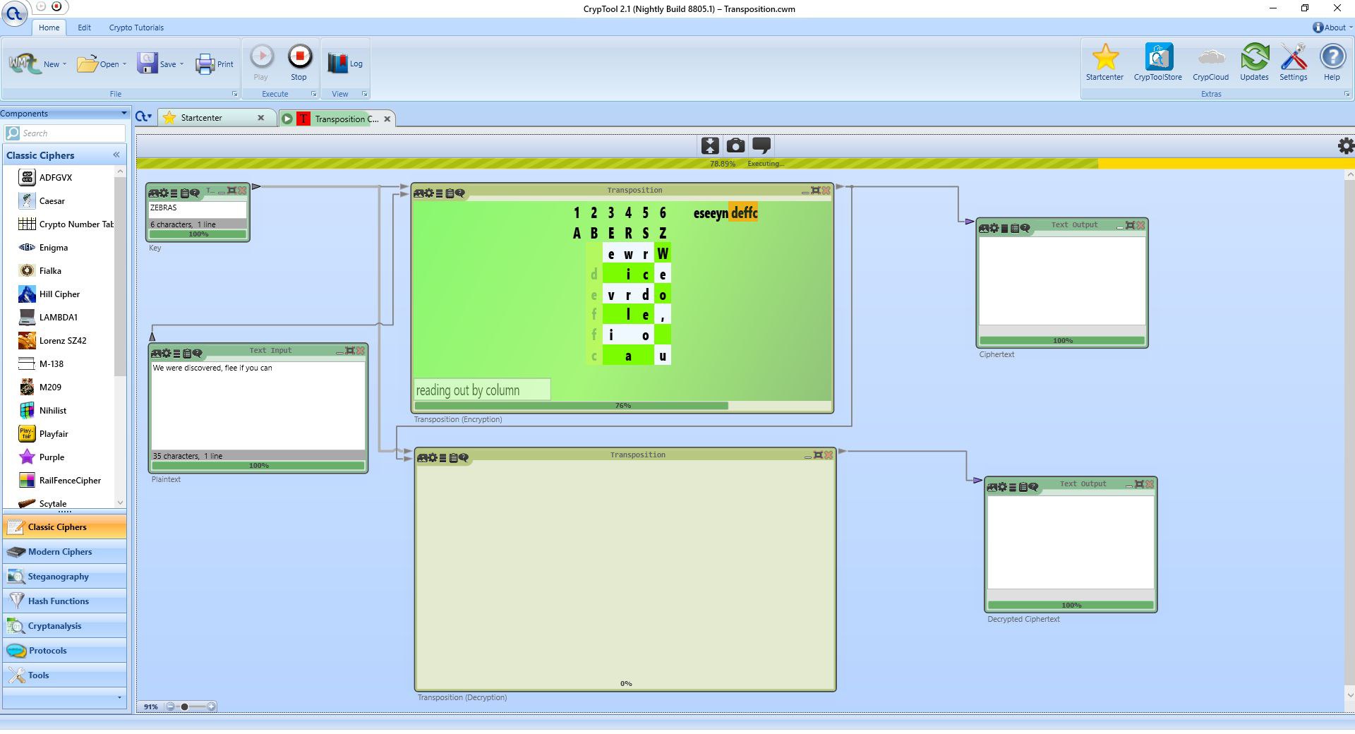Collapse the Classic Ciphers list

tap(116, 155)
